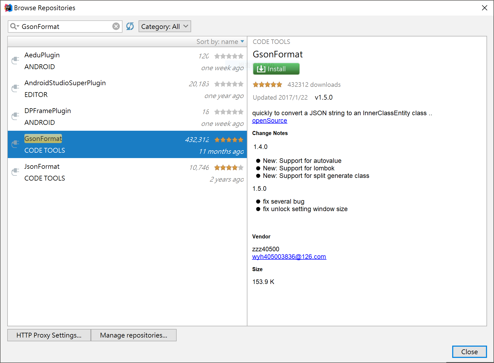
Task: Close the Browse Repositories window
Action: pyautogui.click(x=484, y=8)
